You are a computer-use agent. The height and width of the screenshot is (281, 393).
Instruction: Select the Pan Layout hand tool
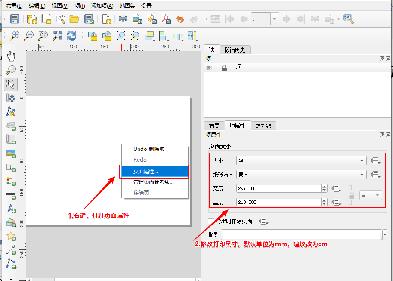point(11,56)
